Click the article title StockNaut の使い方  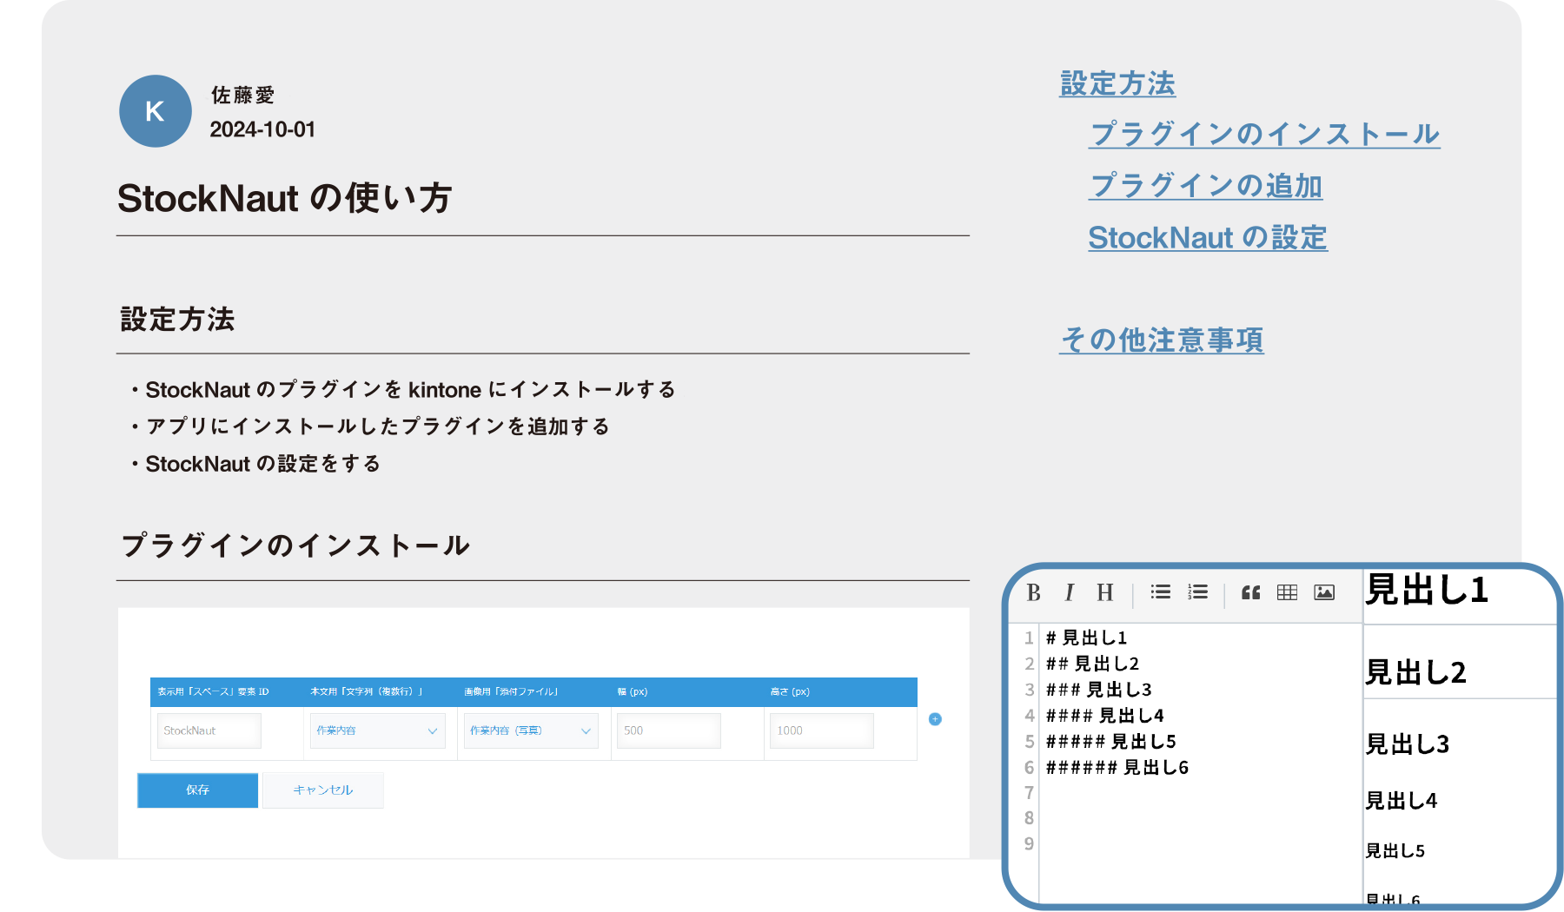(x=284, y=198)
